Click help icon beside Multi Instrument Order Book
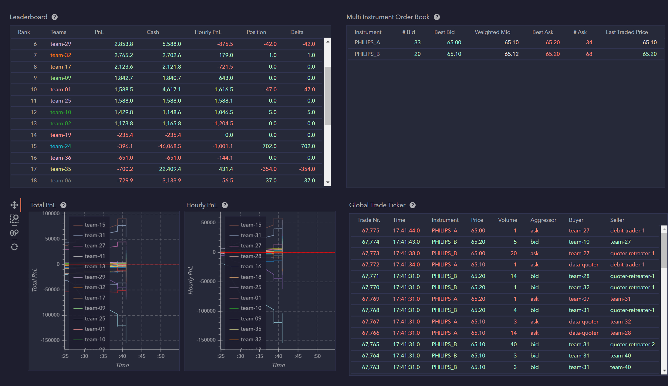 click(x=437, y=17)
